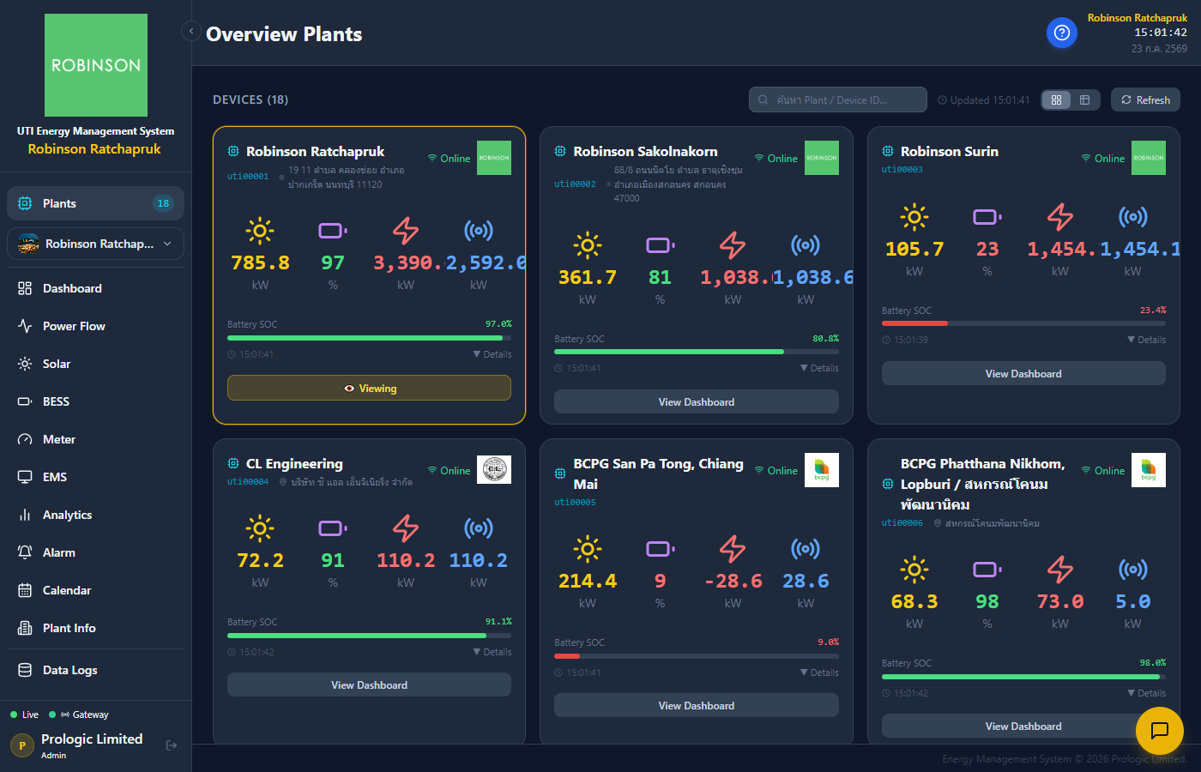Open the Plants menu item

coord(96,203)
